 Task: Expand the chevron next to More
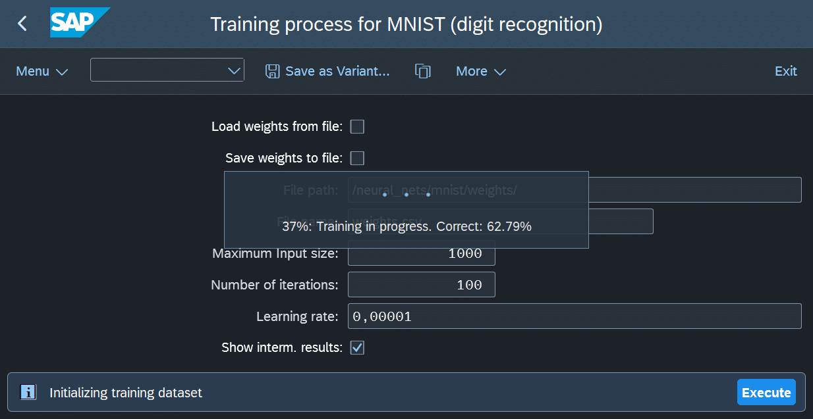pos(501,71)
